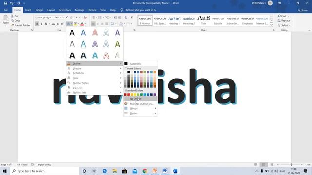Open the Calibri font name dropdown

point(52,17)
